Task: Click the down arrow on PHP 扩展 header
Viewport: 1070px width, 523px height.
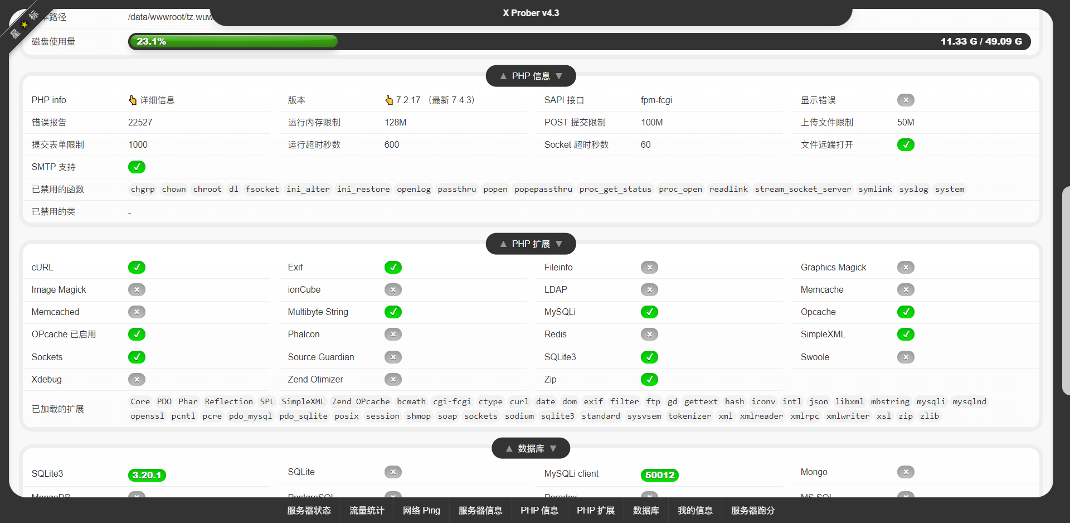Action: [x=559, y=244]
